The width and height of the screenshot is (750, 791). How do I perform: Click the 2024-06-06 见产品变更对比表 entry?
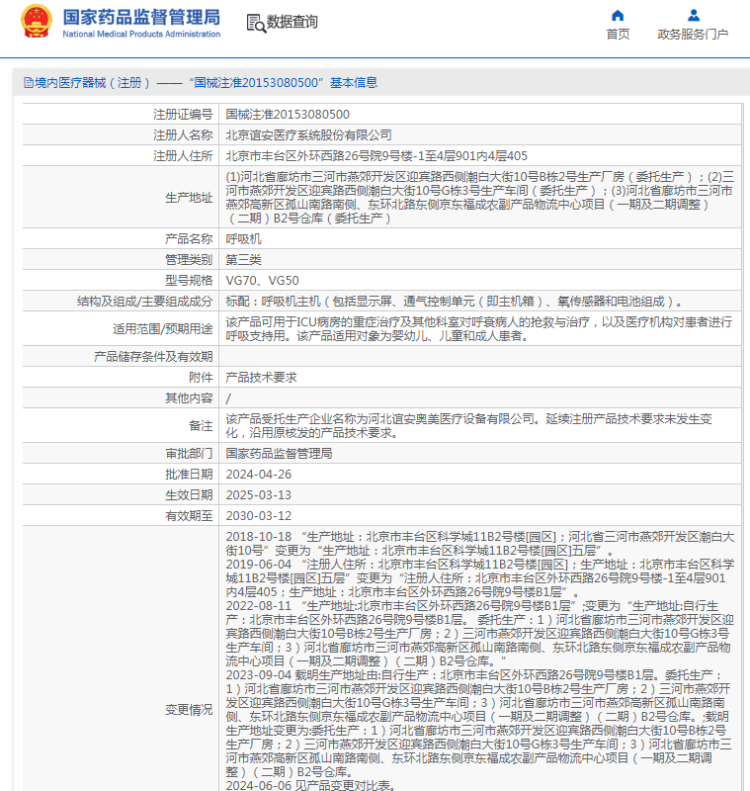click(x=310, y=785)
